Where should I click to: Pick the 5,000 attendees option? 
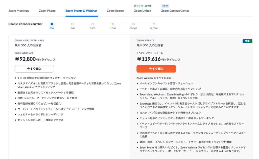(x=113, y=24)
